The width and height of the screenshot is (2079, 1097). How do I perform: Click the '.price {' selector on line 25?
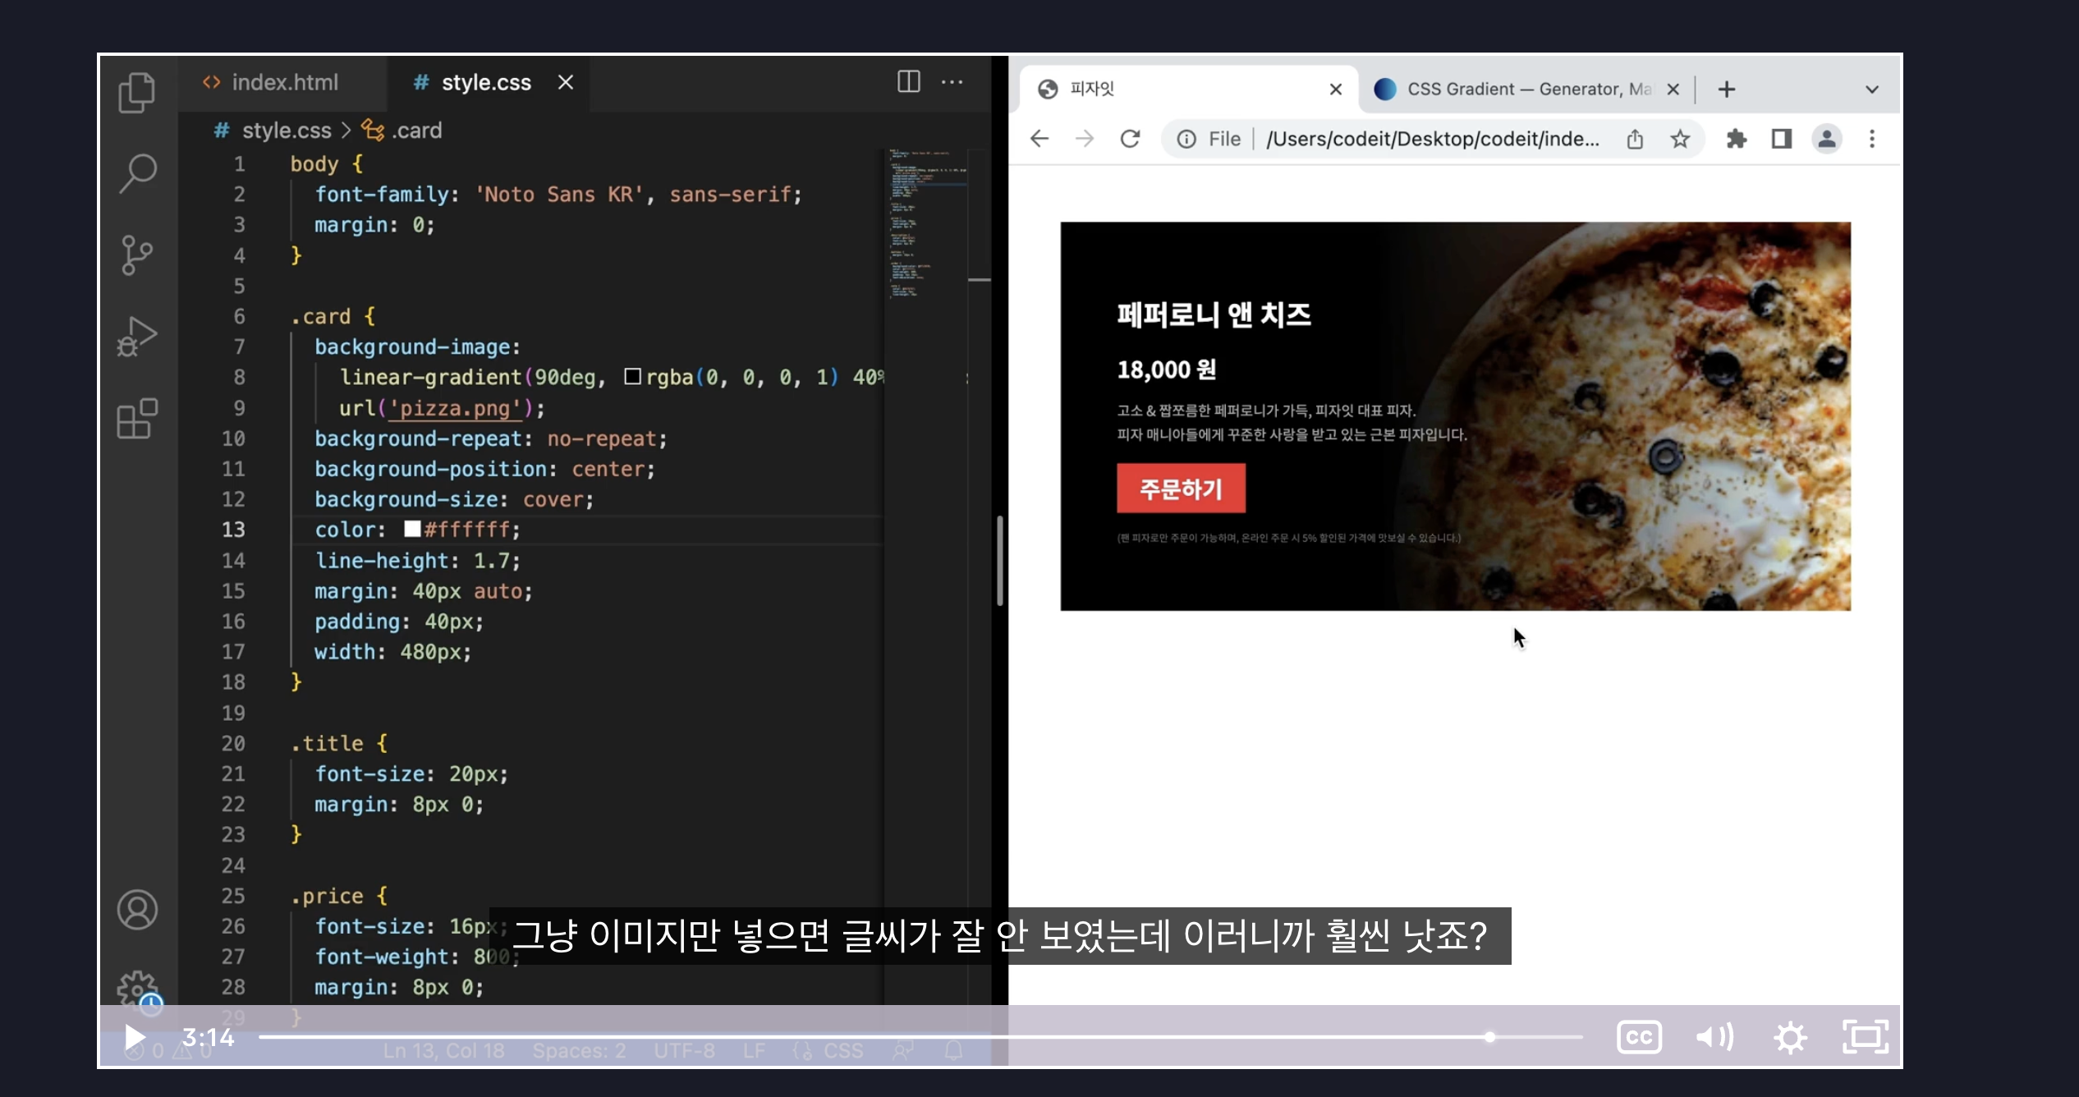coord(338,897)
